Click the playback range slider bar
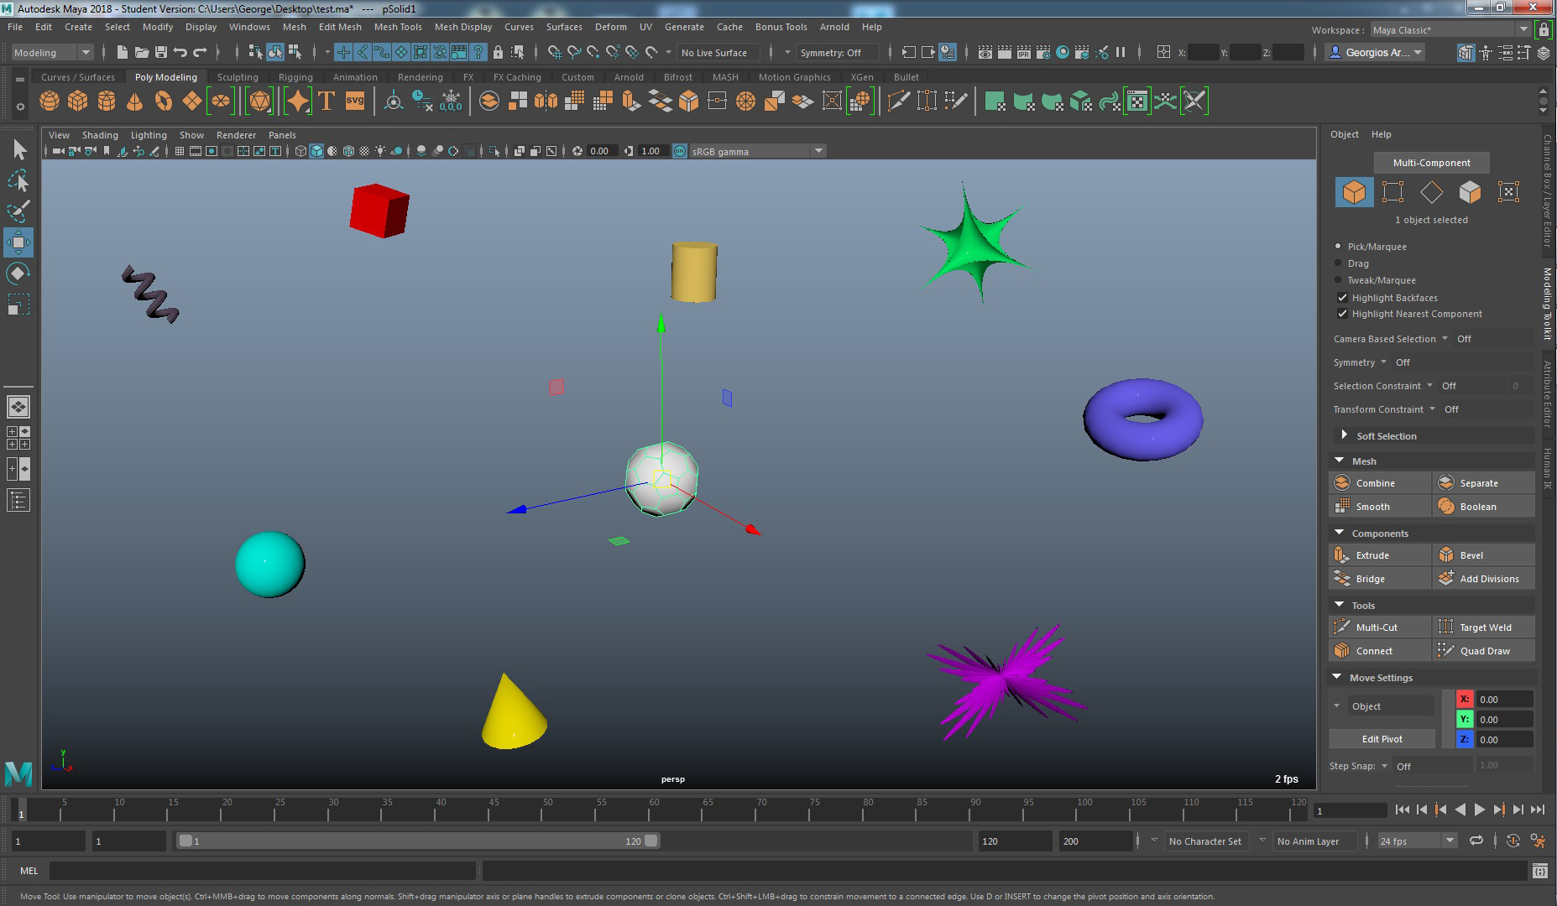 (x=418, y=841)
